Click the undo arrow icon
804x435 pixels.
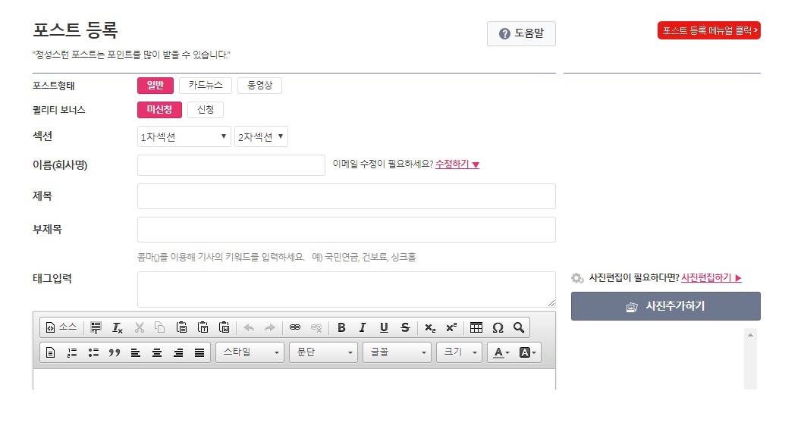coord(249,327)
